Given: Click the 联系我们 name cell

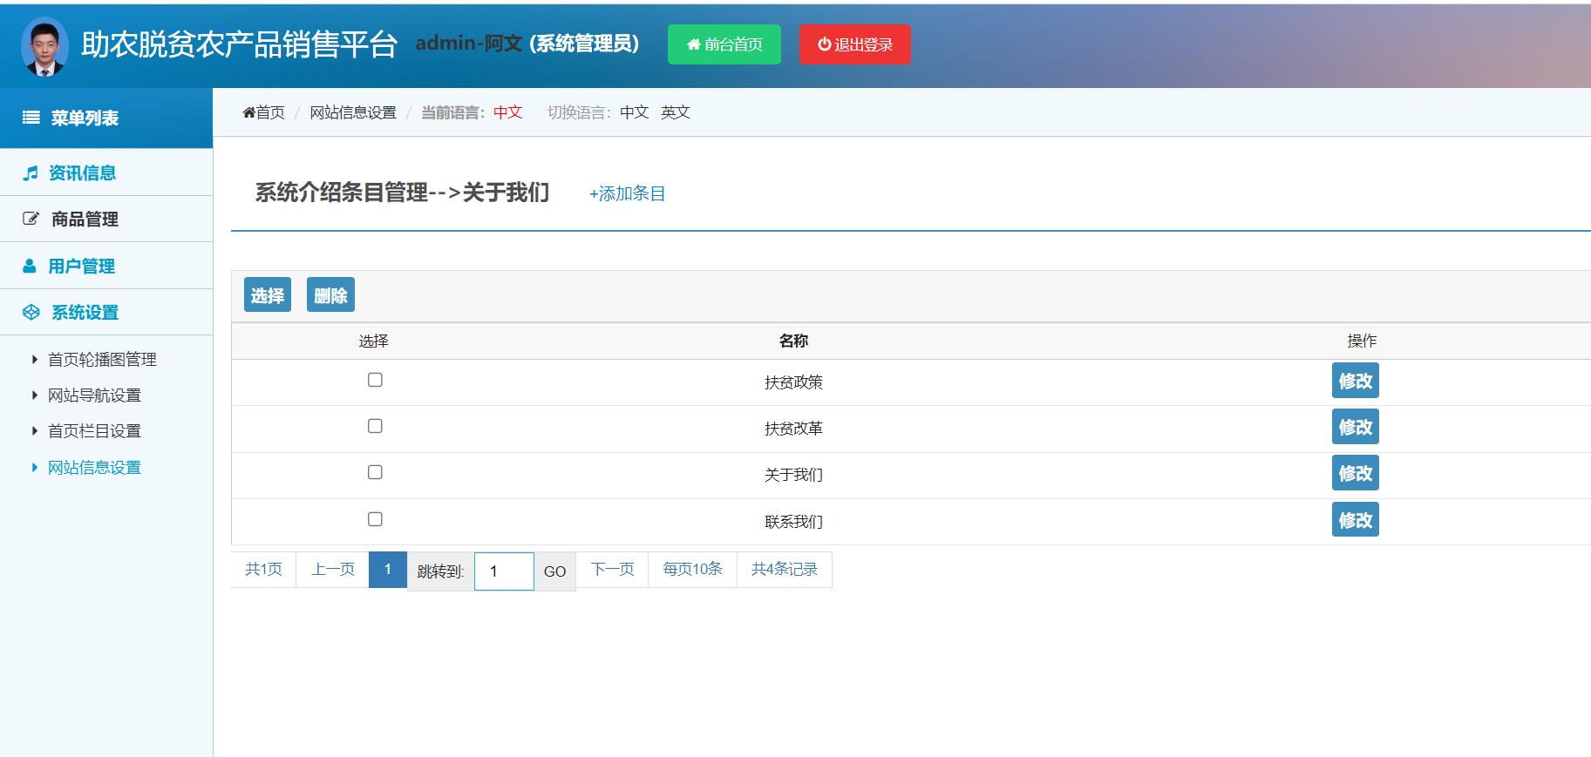Looking at the screenshot, I should [x=793, y=522].
